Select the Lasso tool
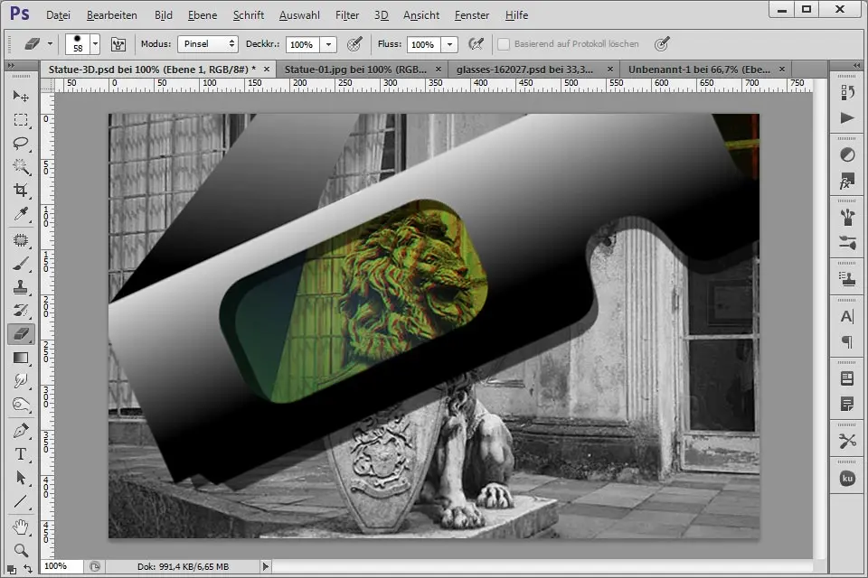The height and width of the screenshot is (578, 868). click(20, 143)
